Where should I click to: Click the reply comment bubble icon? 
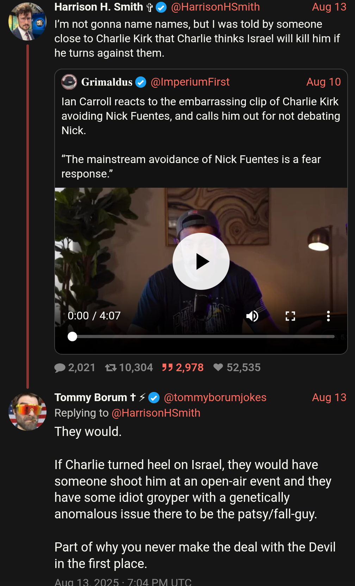pos(60,368)
